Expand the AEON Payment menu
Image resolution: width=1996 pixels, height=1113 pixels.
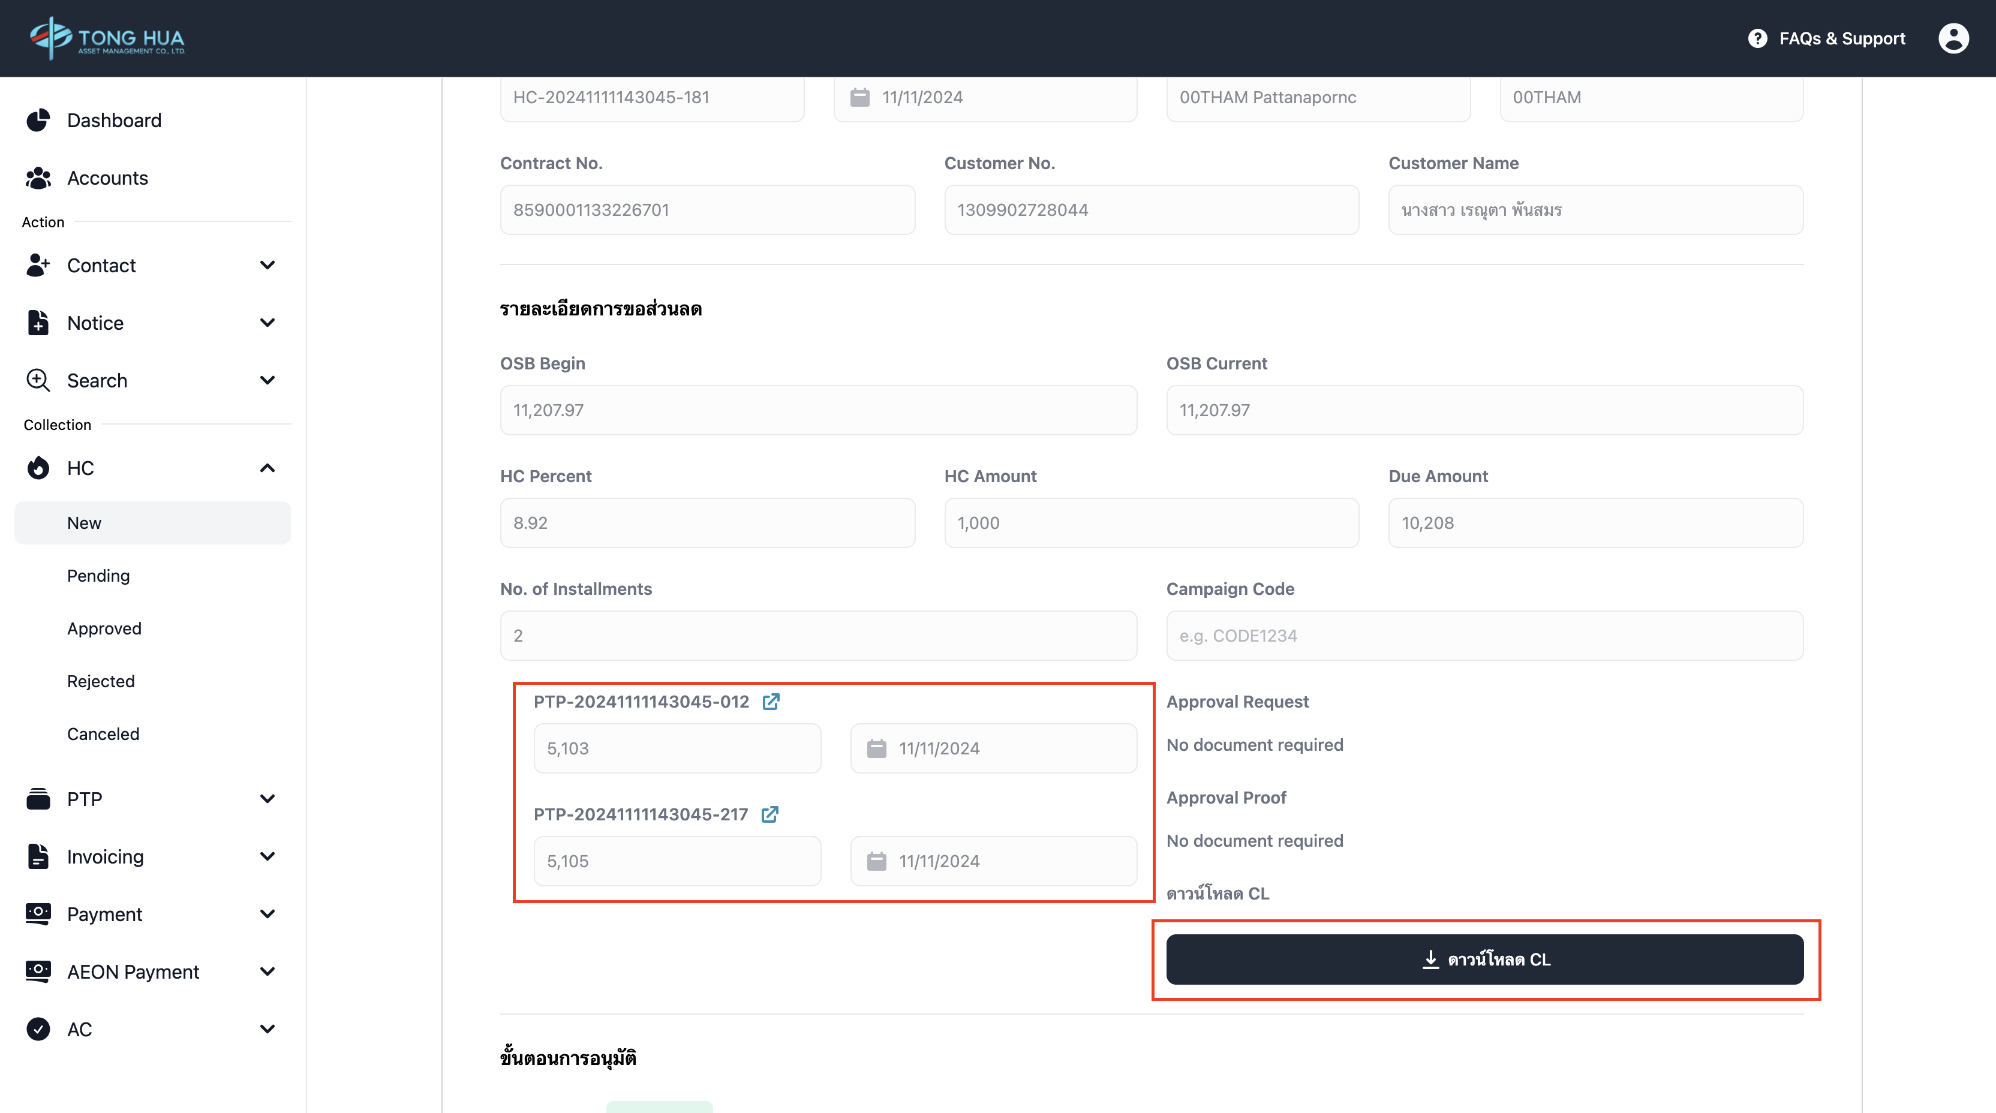[x=267, y=971]
